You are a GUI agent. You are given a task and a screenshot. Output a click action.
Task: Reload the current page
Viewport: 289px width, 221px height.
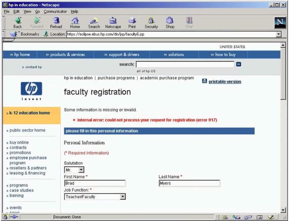(x=56, y=23)
